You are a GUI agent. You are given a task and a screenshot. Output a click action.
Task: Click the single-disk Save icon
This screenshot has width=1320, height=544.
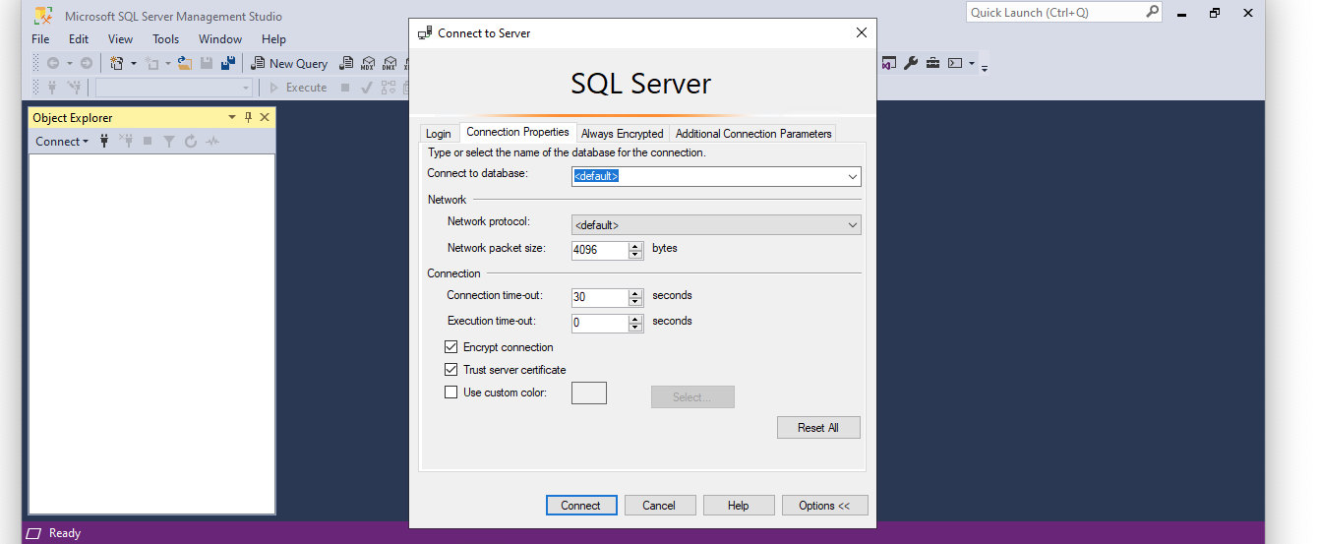click(x=207, y=63)
